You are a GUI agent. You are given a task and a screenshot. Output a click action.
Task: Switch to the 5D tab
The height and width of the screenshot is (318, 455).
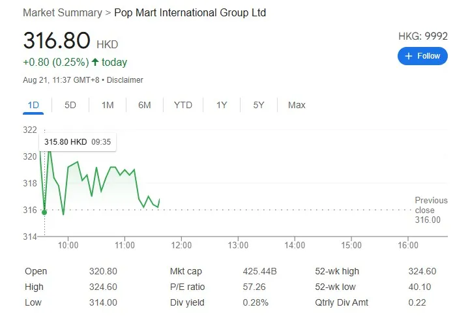70,105
